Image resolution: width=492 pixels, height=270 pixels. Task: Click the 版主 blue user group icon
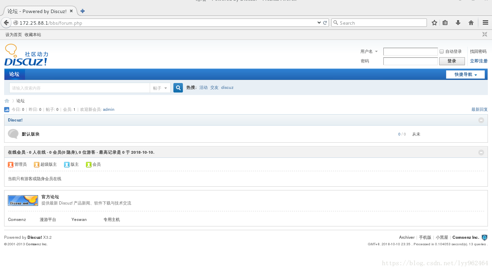click(x=67, y=164)
